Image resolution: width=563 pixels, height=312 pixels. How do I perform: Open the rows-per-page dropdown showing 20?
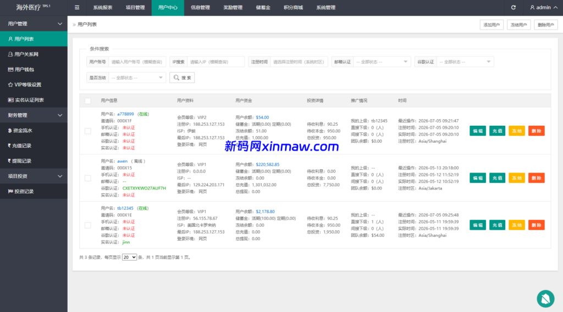(129, 257)
